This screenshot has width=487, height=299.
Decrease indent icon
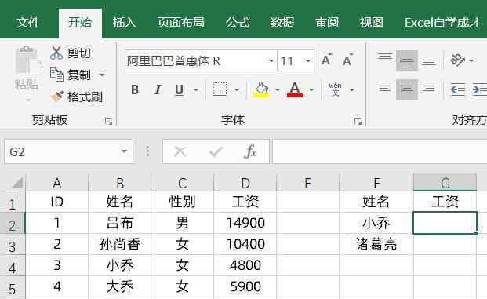point(458,89)
